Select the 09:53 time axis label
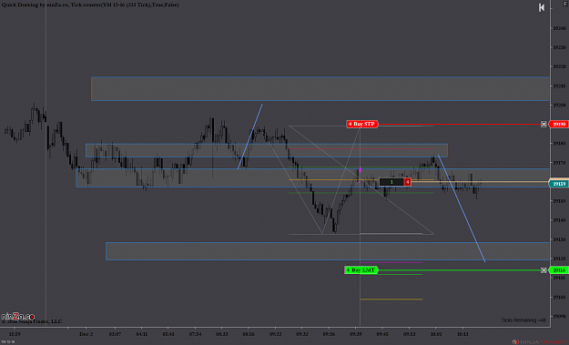This screenshot has height=345, width=569. [410, 334]
